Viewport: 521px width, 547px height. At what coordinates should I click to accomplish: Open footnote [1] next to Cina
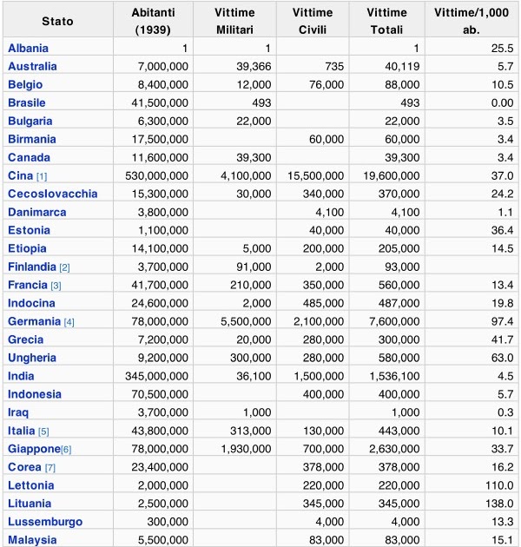(x=42, y=176)
